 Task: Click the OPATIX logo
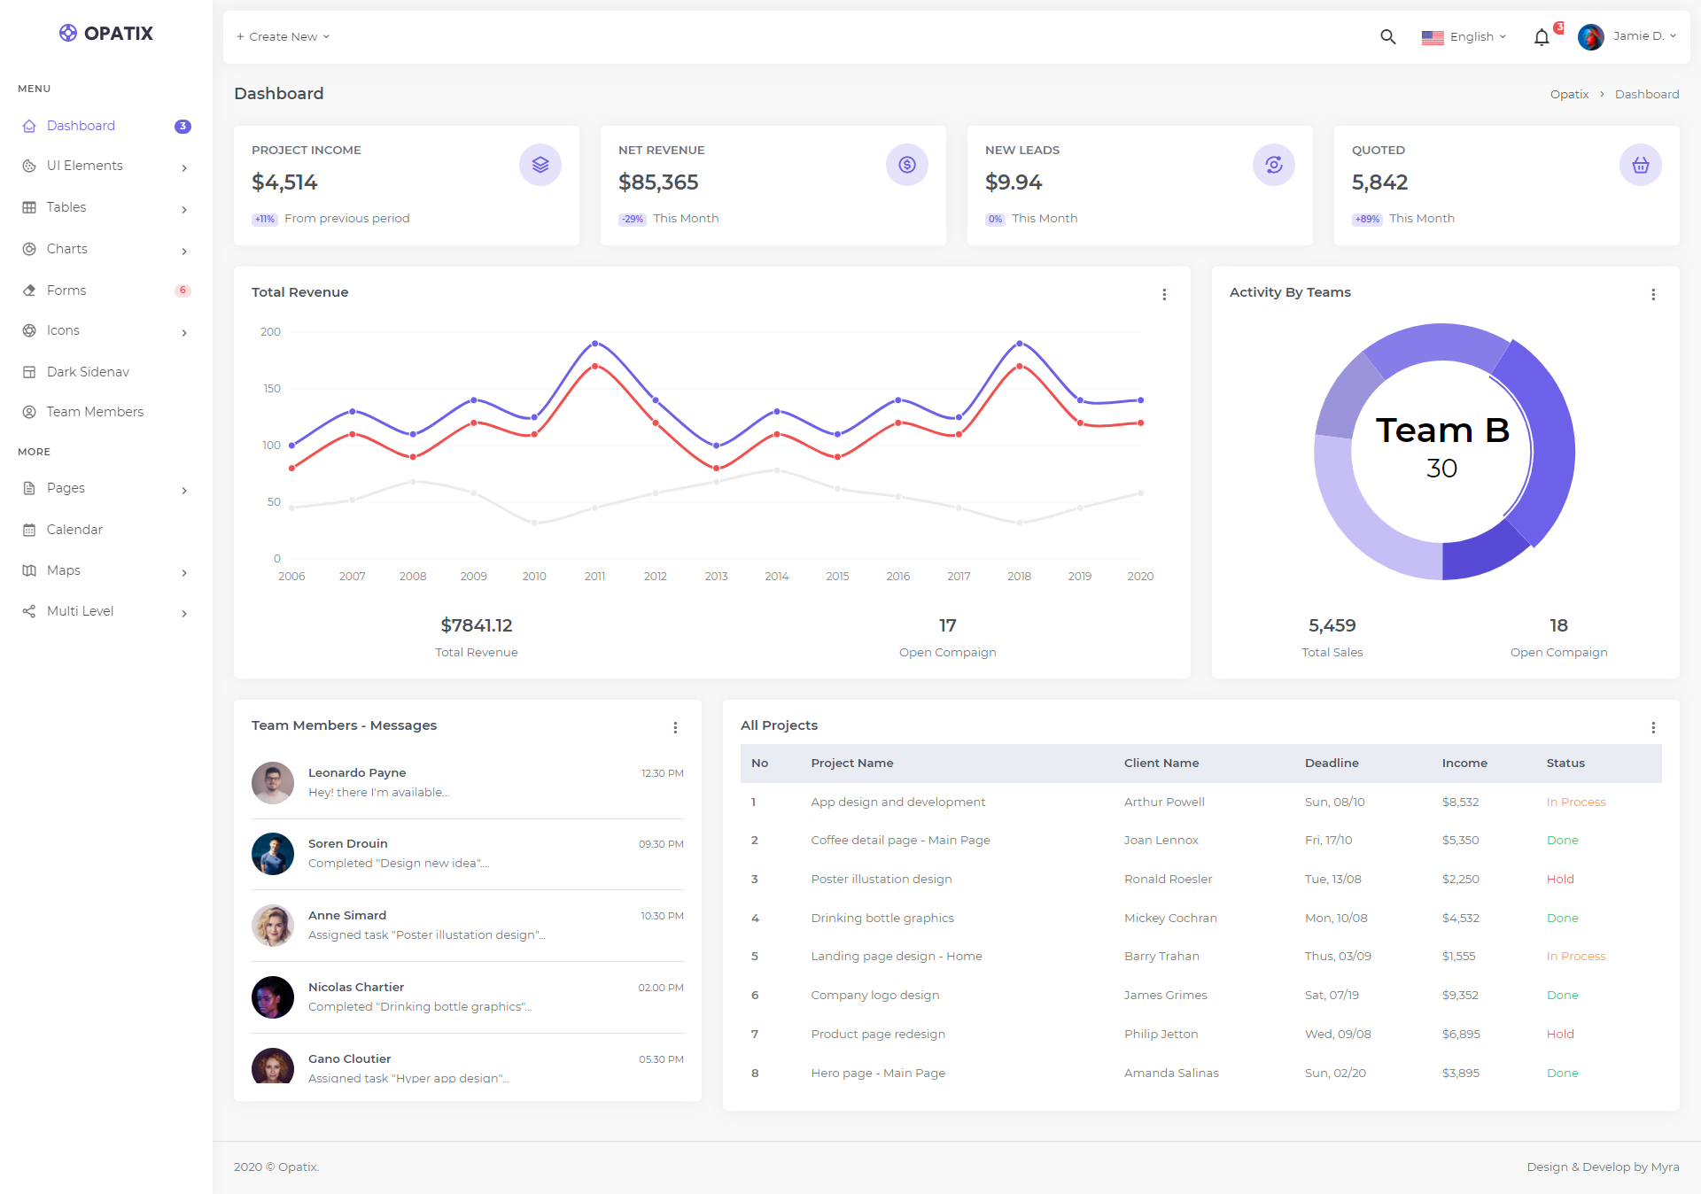[106, 33]
